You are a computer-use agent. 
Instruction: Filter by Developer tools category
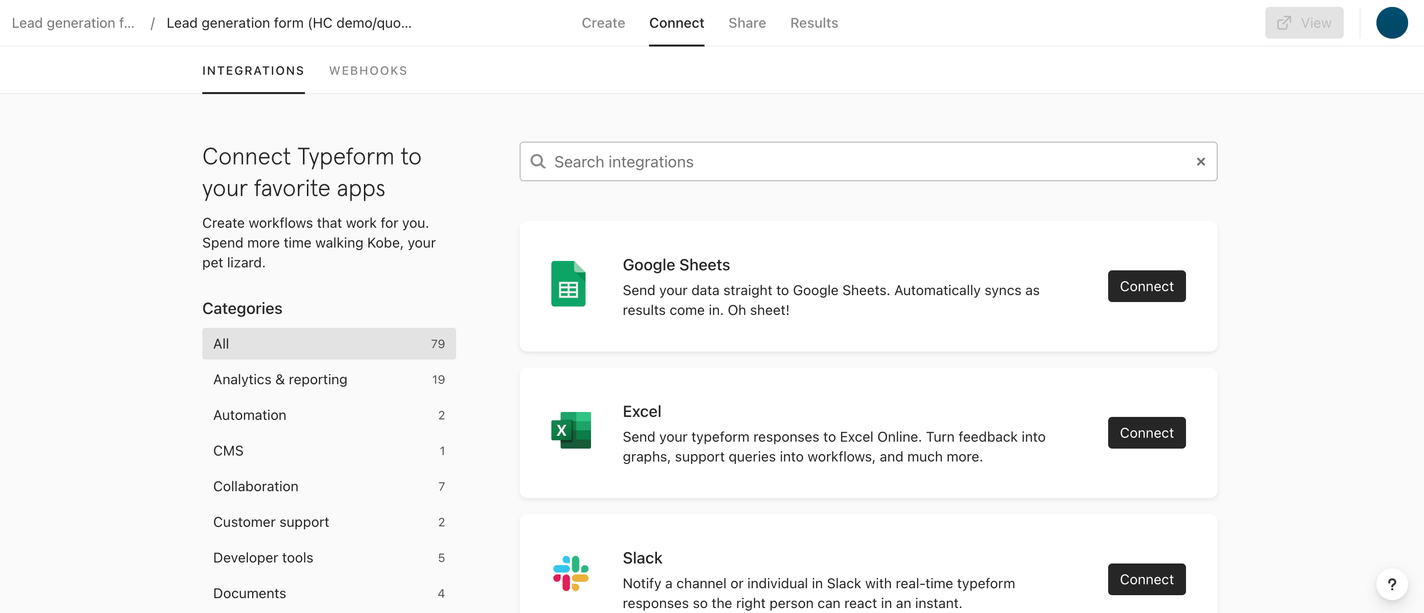pos(328,557)
